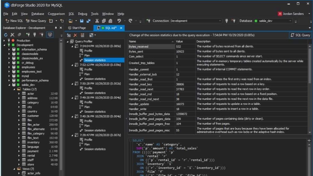Viewport: 313px width, 176px height.
Task: Toggle the SQL Query view button
Action: click(300, 35)
